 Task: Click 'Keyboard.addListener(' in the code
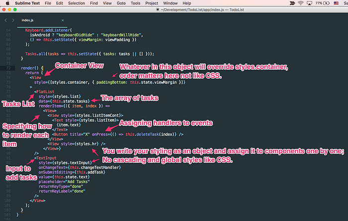point(48,30)
